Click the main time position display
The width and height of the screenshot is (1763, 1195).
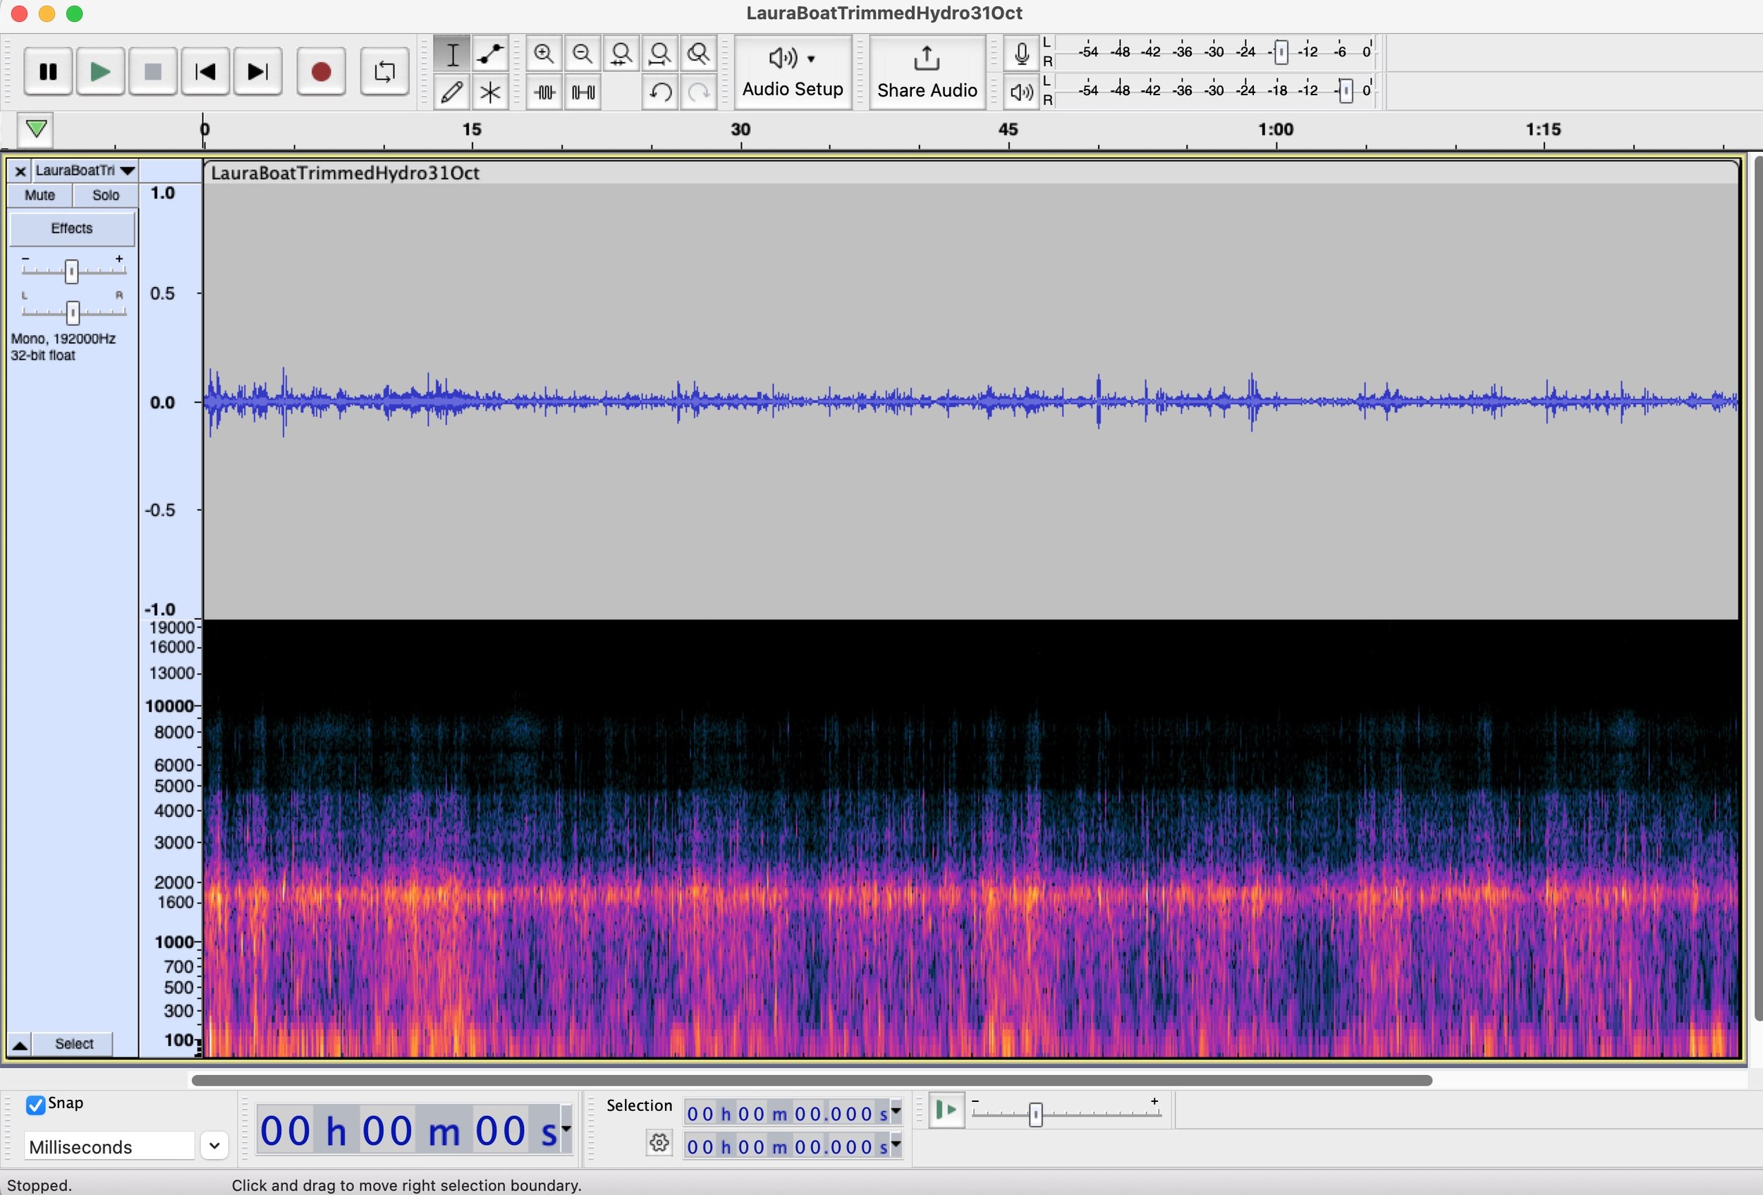(x=408, y=1131)
